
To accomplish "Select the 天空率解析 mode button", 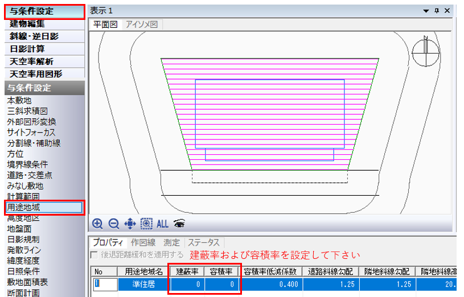I will tap(44, 61).
